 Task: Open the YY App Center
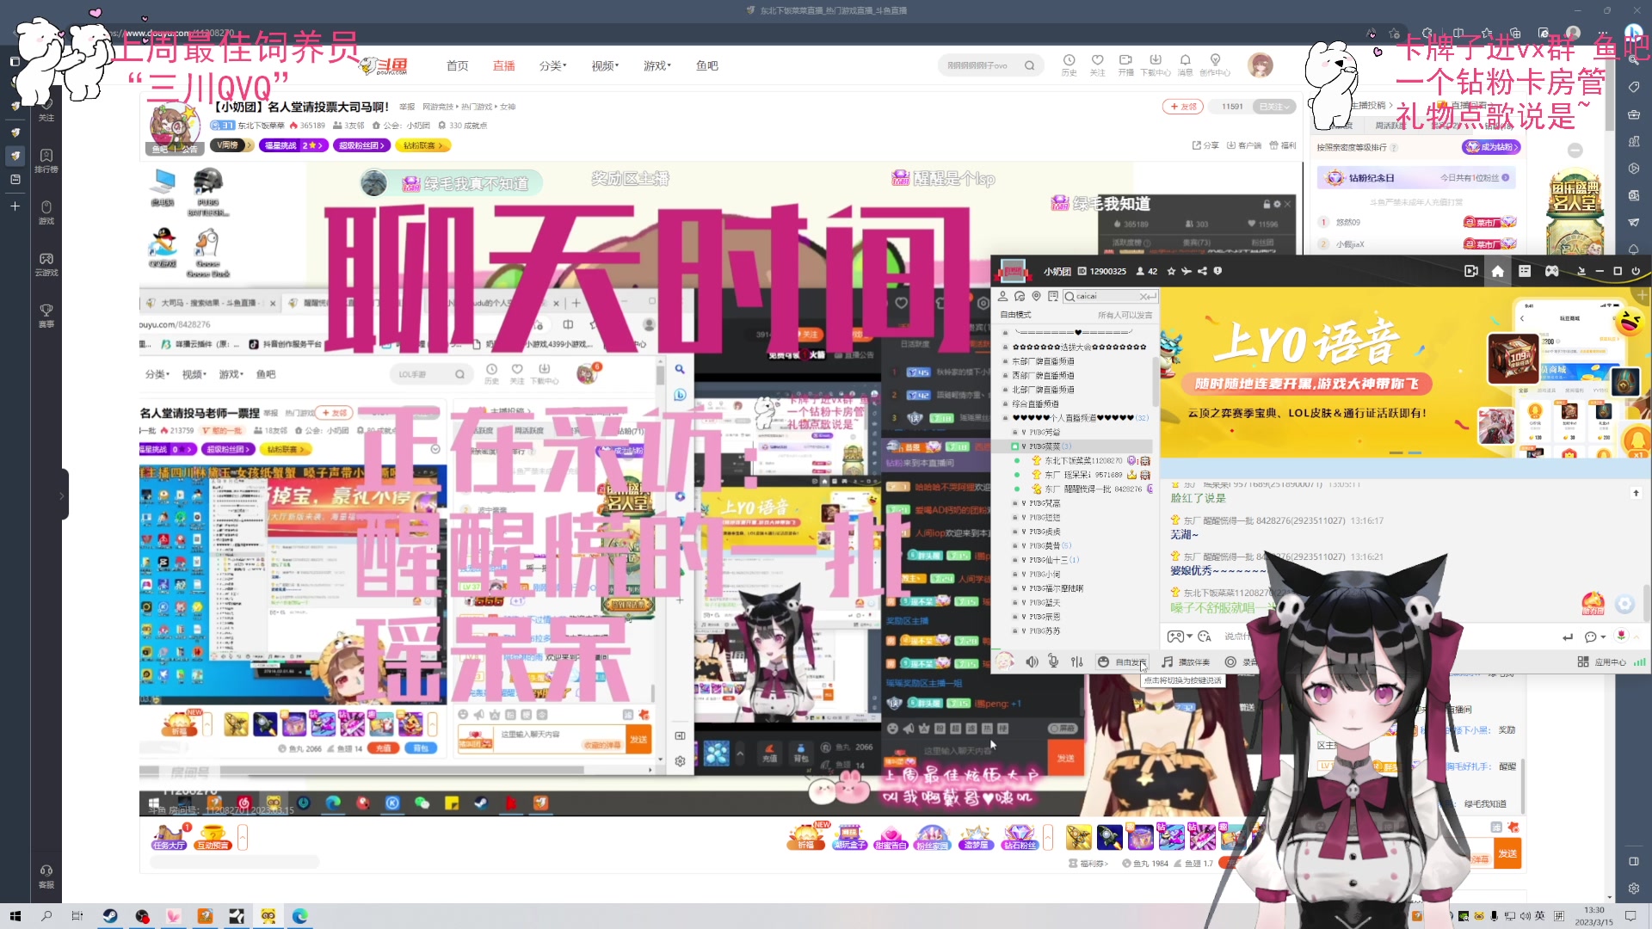[1601, 661]
